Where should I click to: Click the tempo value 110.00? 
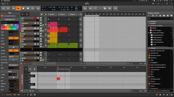(52, 7)
